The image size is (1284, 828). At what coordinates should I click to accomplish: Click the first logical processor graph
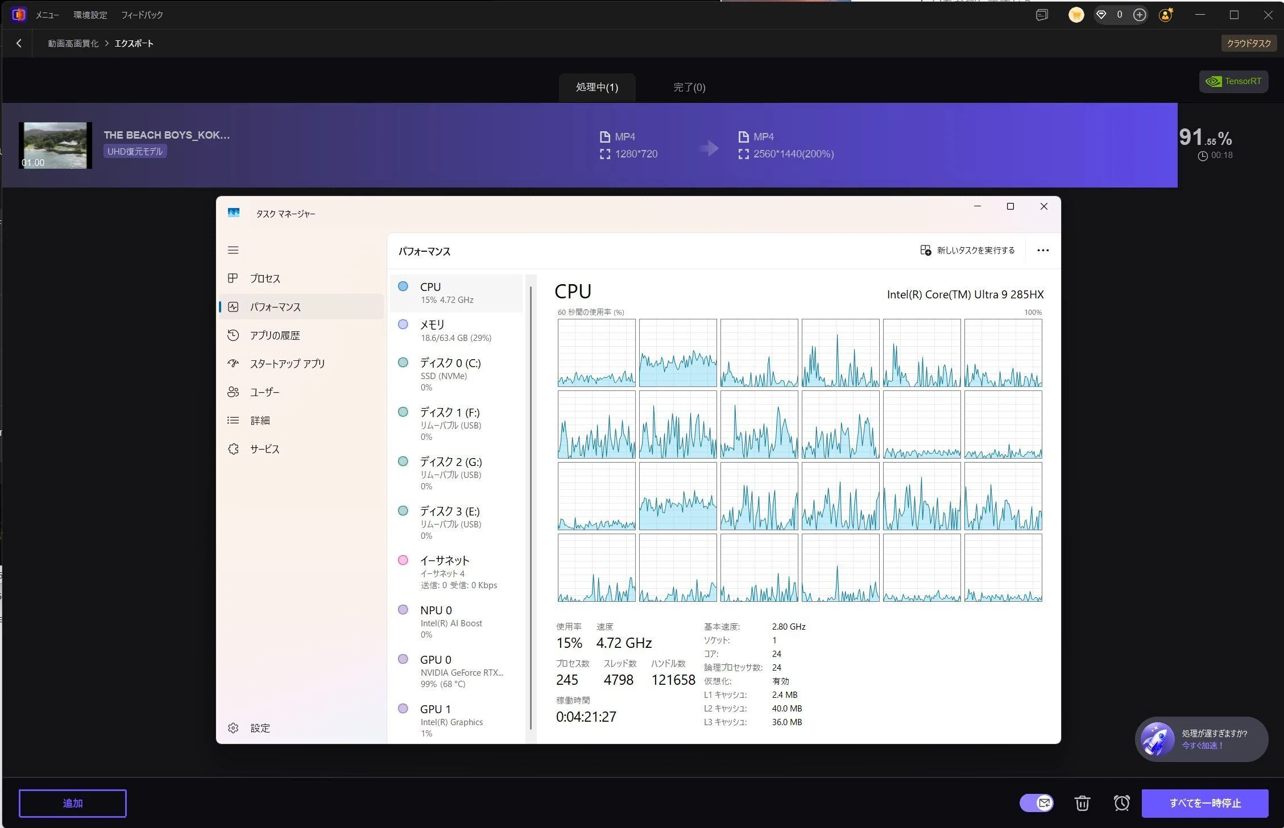tap(597, 353)
